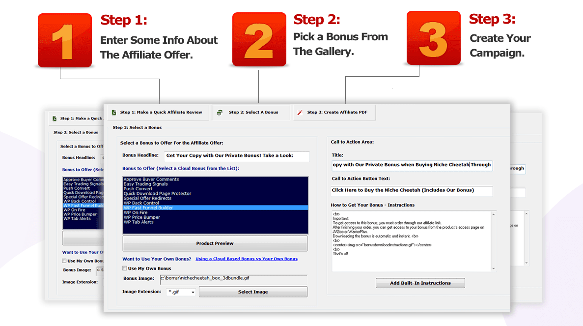Screen dimensions: 583x326
Task: Click right back window's scrollbar down arrow
Action: point(527,263)
